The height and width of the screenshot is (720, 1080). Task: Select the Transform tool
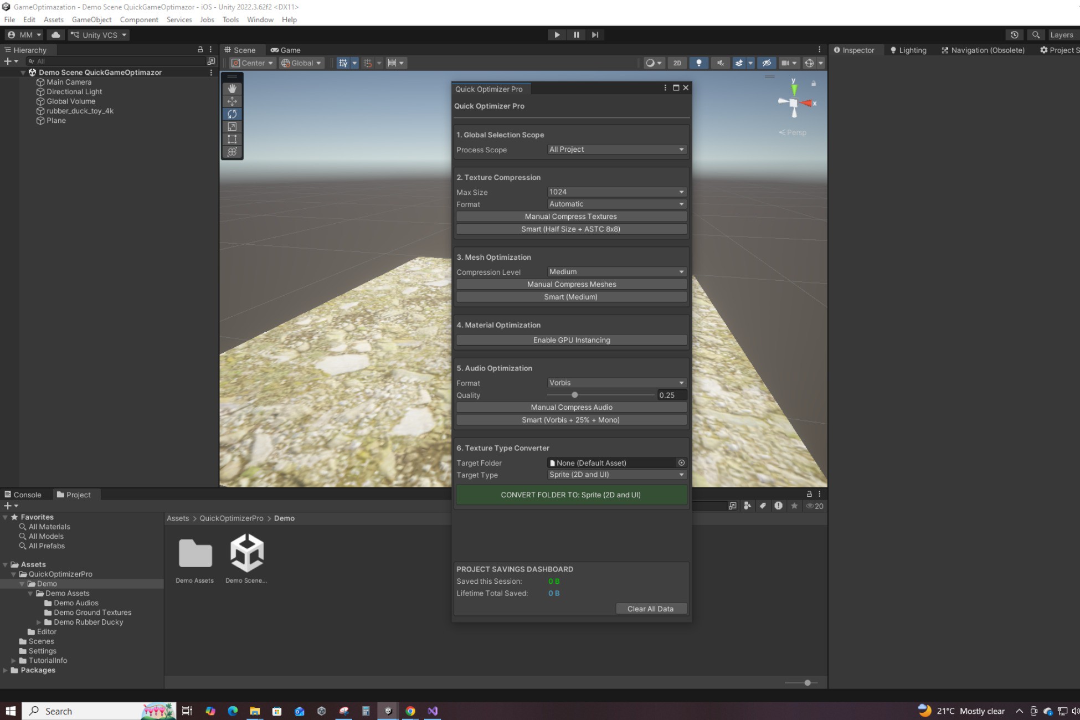click(232, 152)
